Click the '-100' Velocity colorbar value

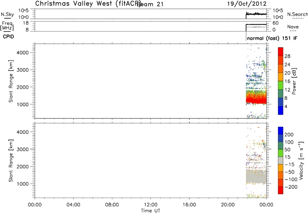point(291,180)
